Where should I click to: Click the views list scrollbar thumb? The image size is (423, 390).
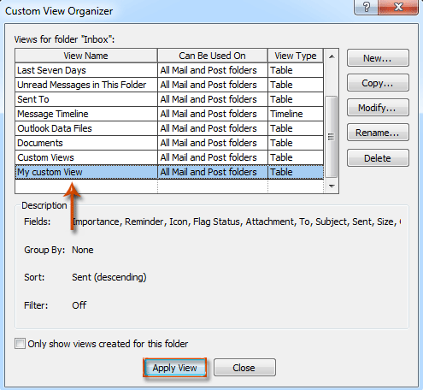coord(331,137)
